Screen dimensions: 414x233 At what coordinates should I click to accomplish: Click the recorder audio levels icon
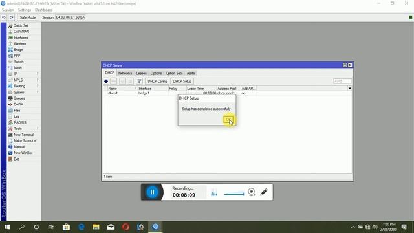coord(214,194)
